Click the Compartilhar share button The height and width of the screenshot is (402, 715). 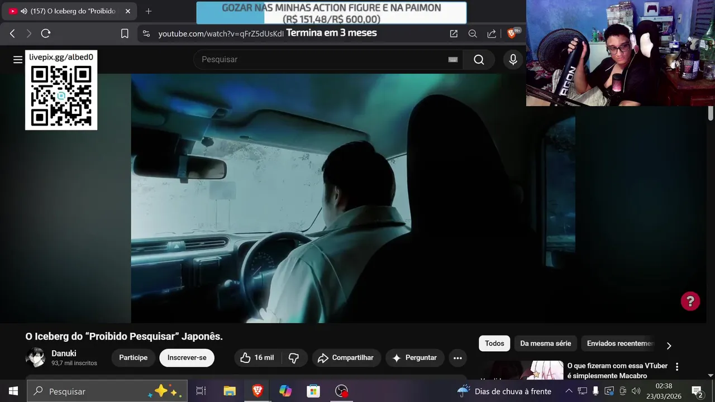[346, 358]
